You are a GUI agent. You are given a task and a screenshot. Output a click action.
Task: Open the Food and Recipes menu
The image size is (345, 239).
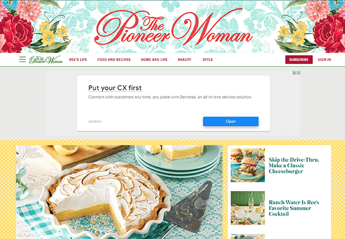coord(114,60)
